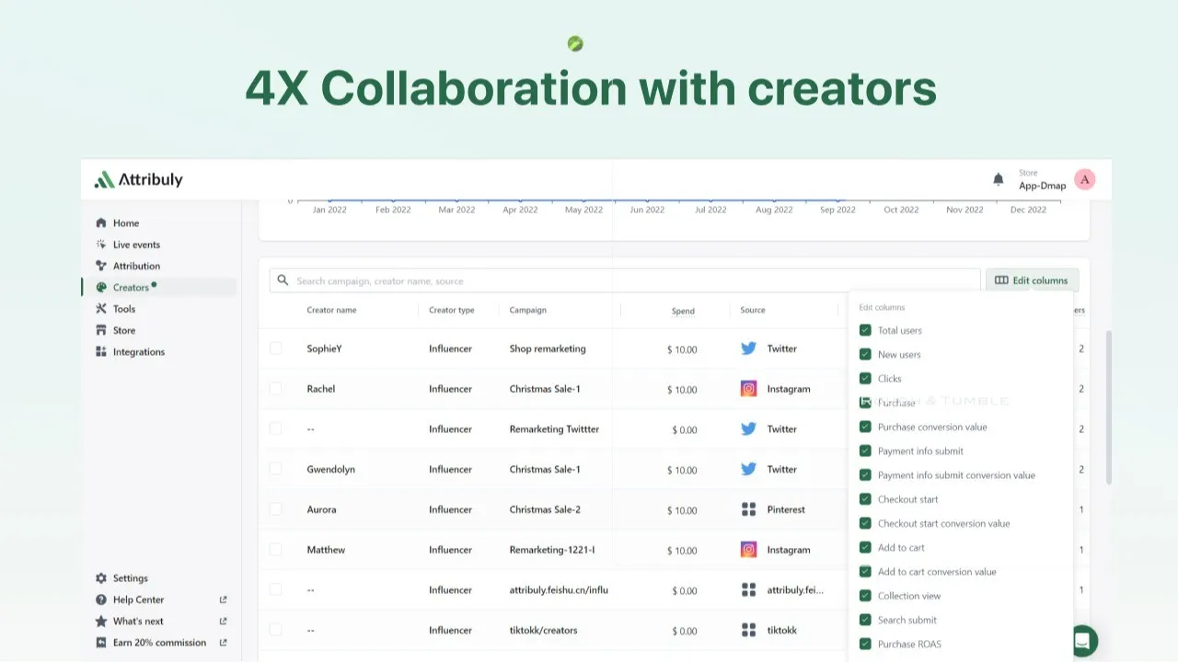Focus the search campaign input field
This screenshot has height=662, width=1178.
coord(625,280)
